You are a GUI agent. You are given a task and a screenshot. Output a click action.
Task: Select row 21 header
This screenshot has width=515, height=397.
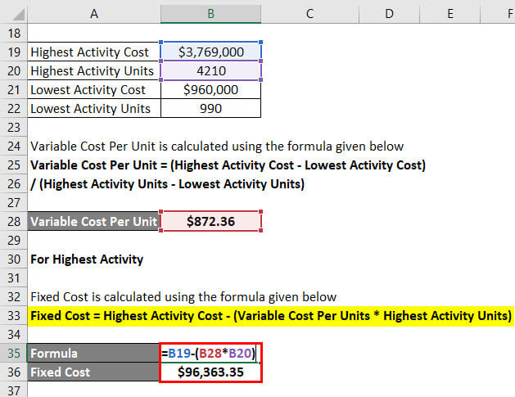(14, 89)
